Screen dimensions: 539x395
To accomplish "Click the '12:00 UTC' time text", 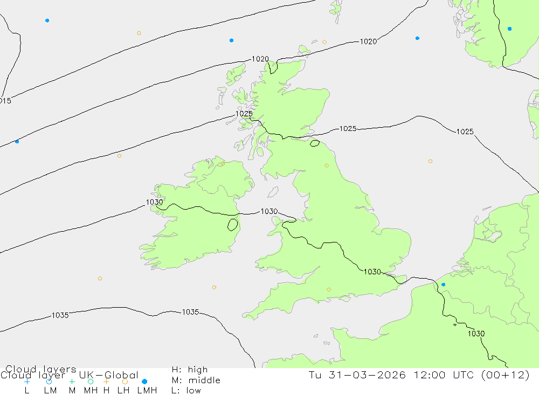I will pos(444,375).
